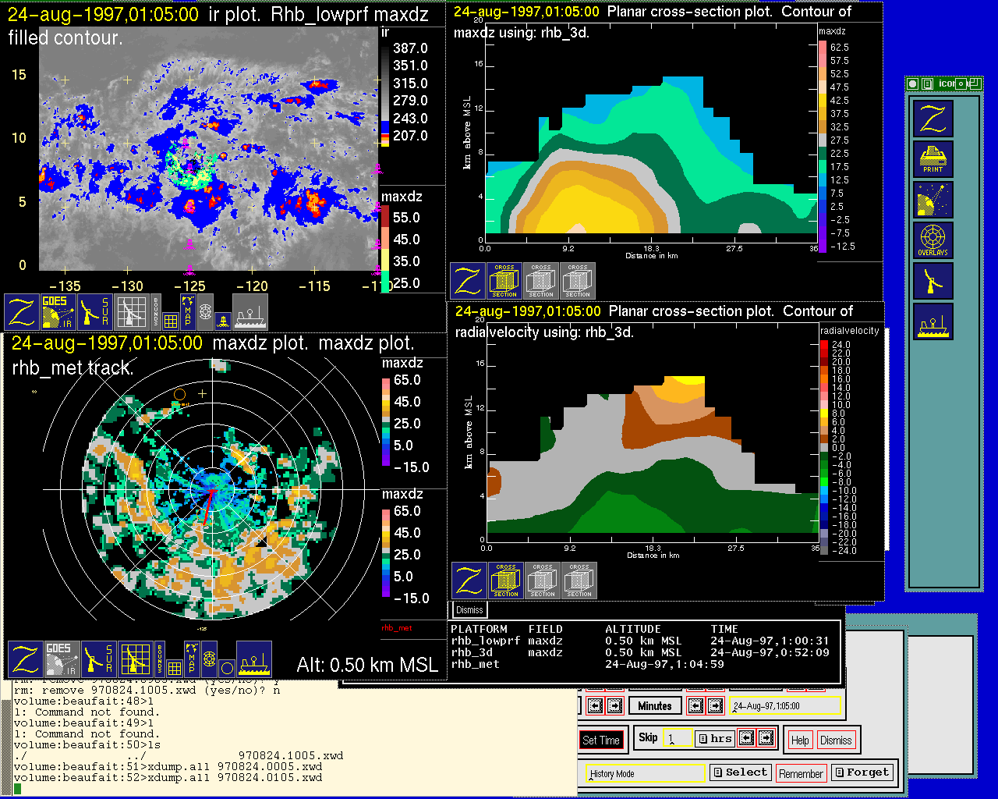This screenshot has width=998, height=799.
Task: Click the Help button in the time controller
Action: [x=800, y=740]
